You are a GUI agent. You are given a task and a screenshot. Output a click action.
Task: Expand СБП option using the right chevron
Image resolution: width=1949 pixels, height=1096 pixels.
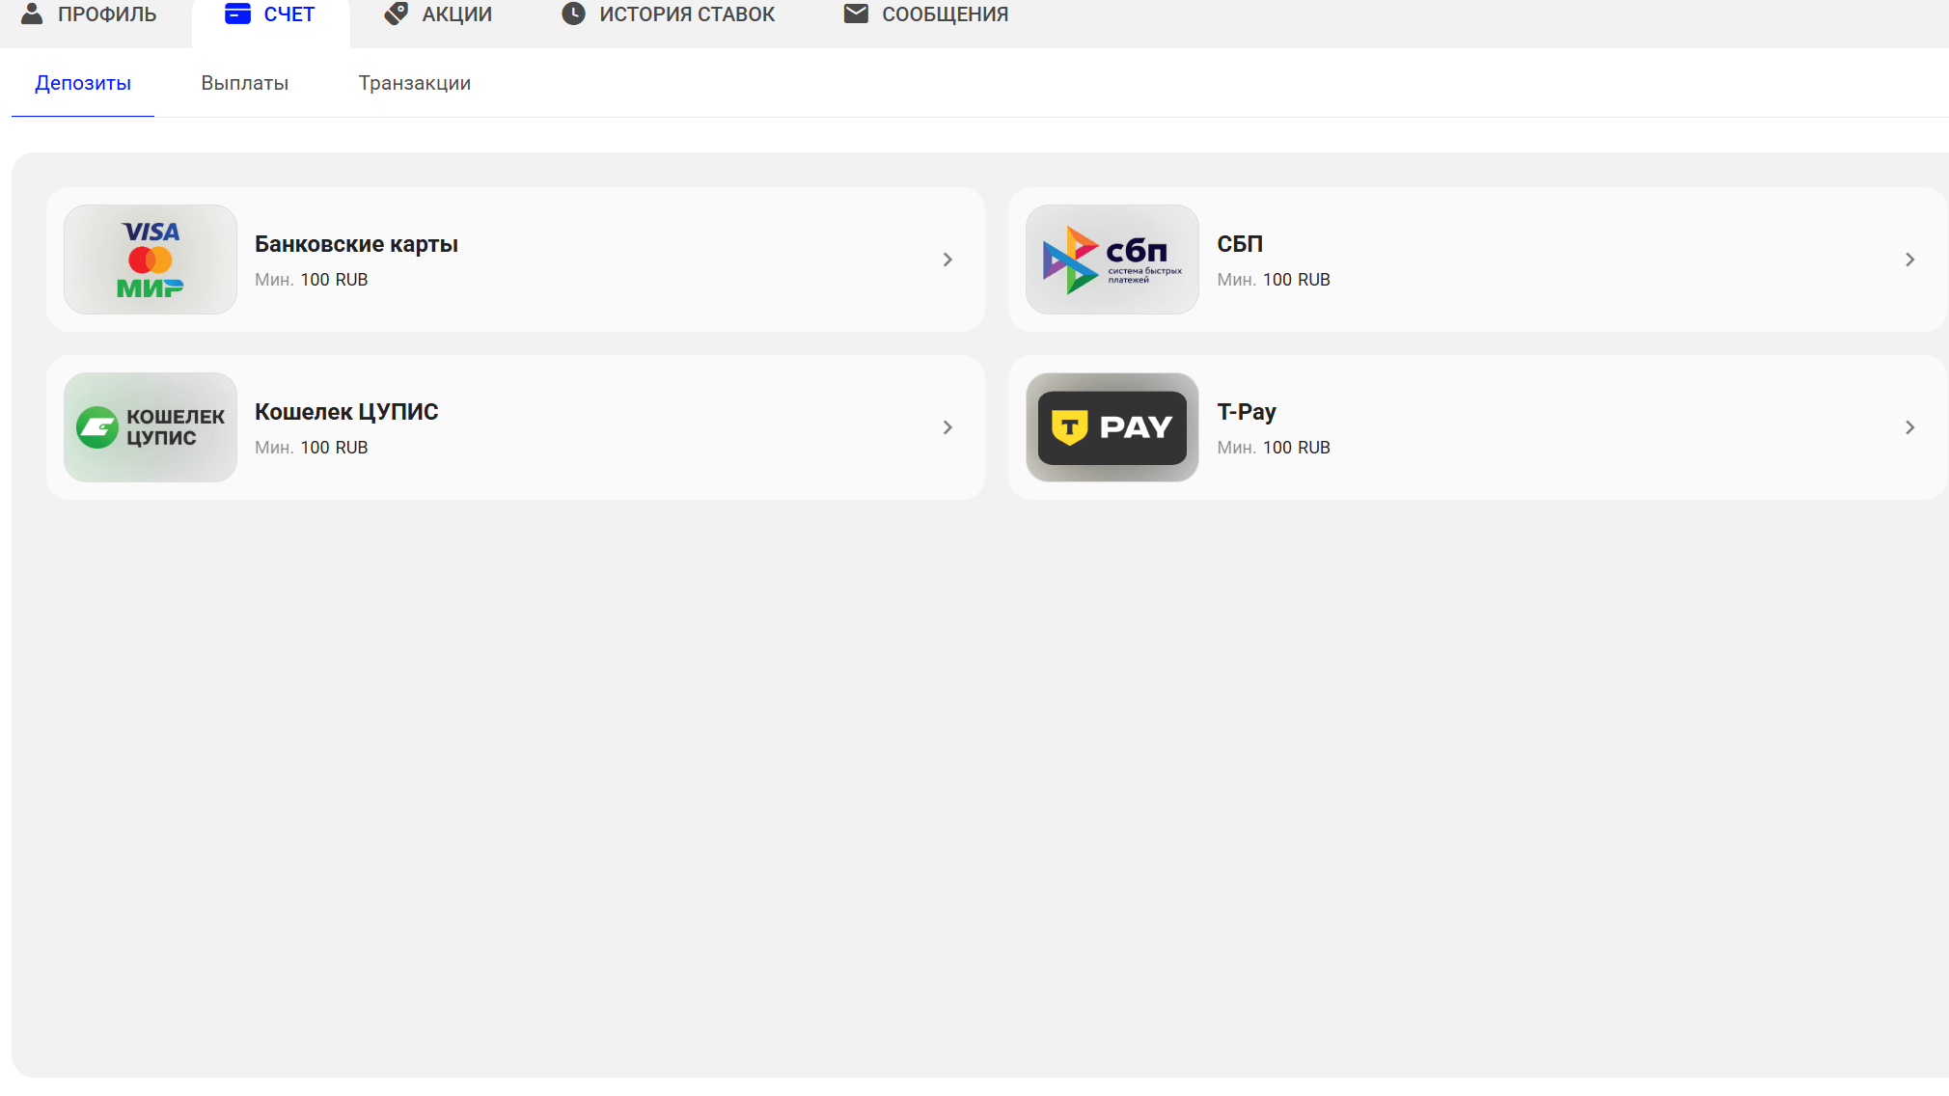coord(1909,260)
